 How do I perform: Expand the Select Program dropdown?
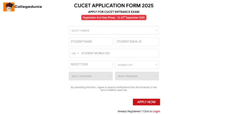point(135,76)
